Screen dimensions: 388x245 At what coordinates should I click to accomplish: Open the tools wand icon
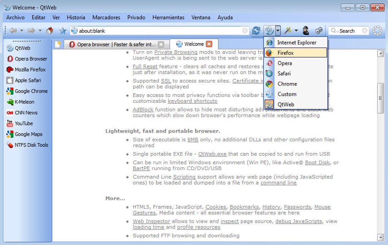[288, 31]
